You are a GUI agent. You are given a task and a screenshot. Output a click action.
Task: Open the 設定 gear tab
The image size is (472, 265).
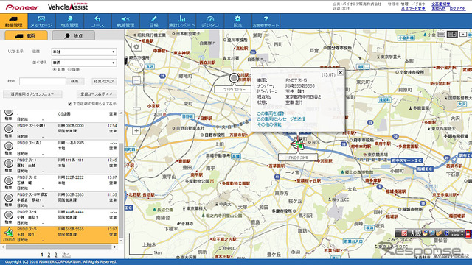(237, 21)
